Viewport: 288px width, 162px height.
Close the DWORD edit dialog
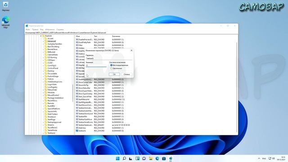coord(131,50)
